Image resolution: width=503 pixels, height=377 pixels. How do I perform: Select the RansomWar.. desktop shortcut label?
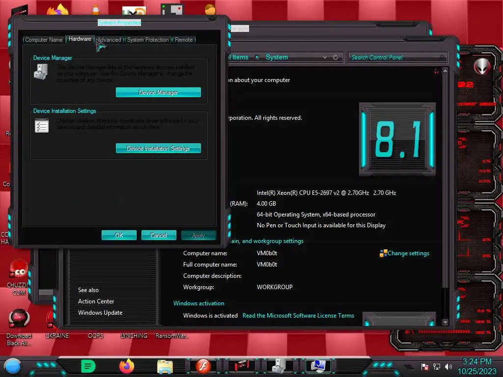point(172,336)
